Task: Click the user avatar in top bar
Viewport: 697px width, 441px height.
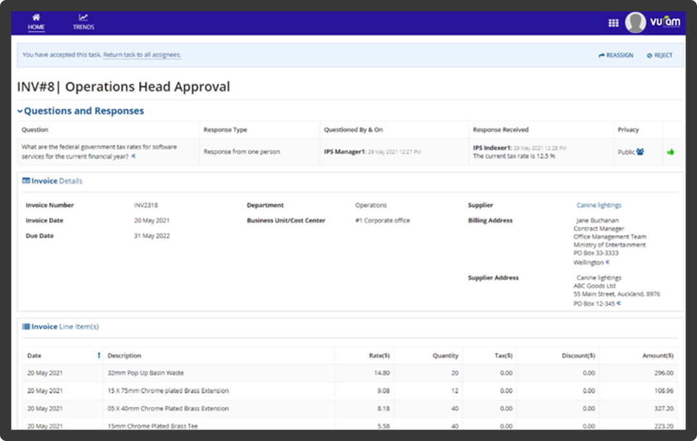Action: [635, 22]
